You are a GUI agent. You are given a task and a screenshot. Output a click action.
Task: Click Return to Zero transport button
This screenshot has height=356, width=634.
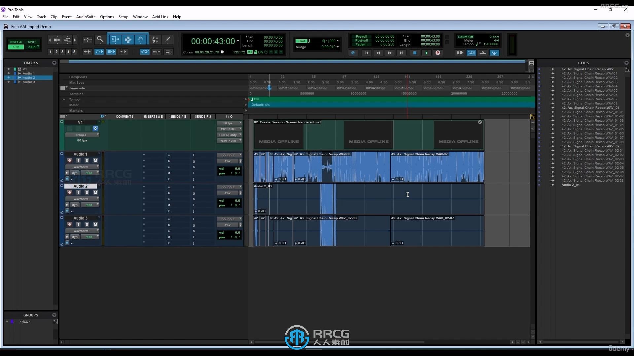point(366,53)
